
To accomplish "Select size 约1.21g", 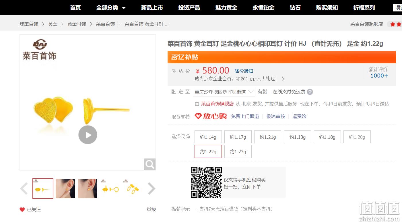I will [x=268, y=137].
